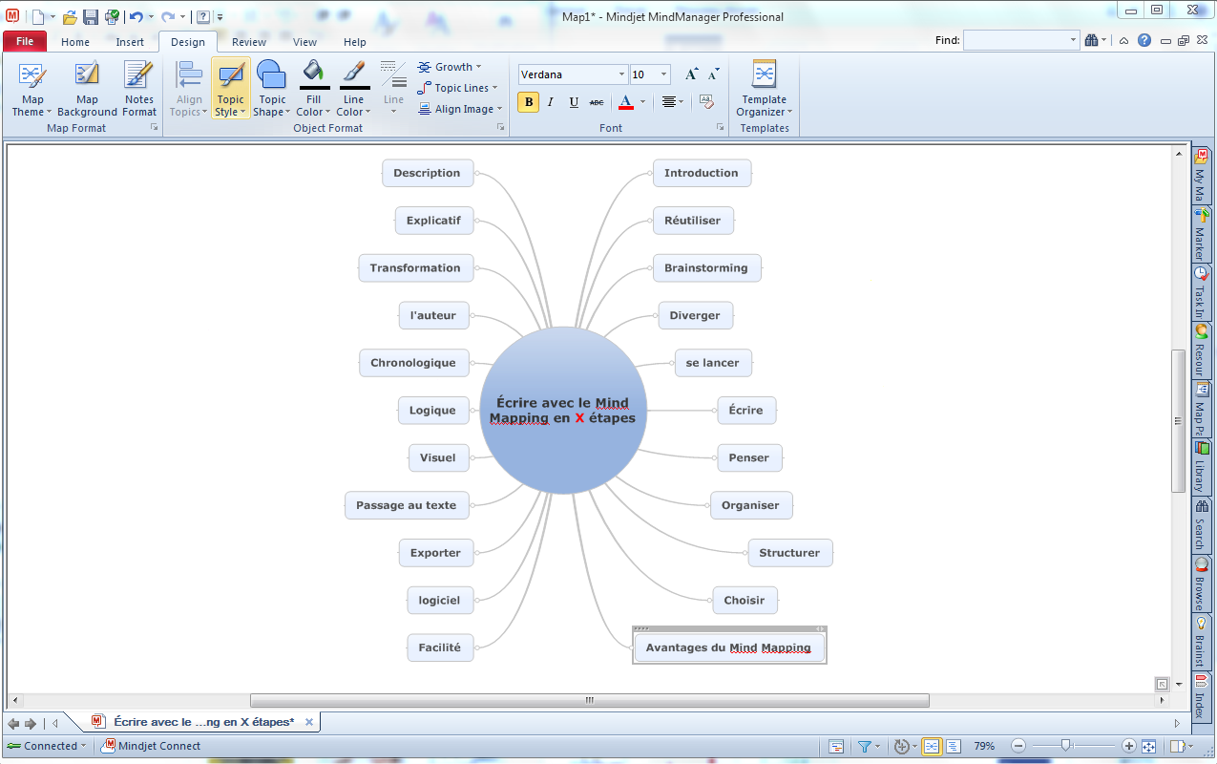The width and height of the screenshot is (1217, 764).
Task: Select the Brainstorming topic
Action: [706, 268]
